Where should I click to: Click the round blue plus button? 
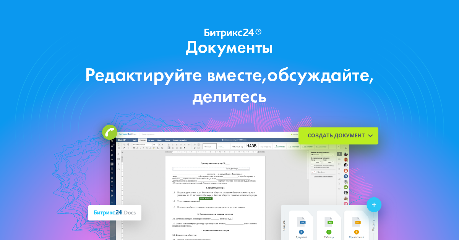374,205
